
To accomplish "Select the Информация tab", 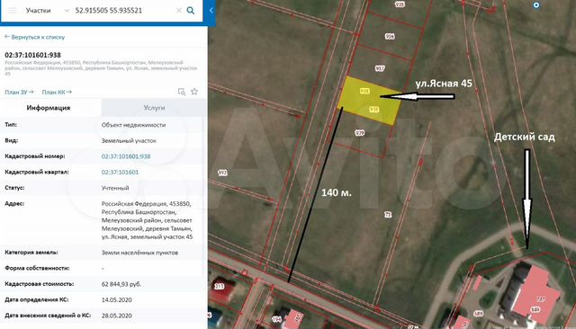I will (49, 108).
